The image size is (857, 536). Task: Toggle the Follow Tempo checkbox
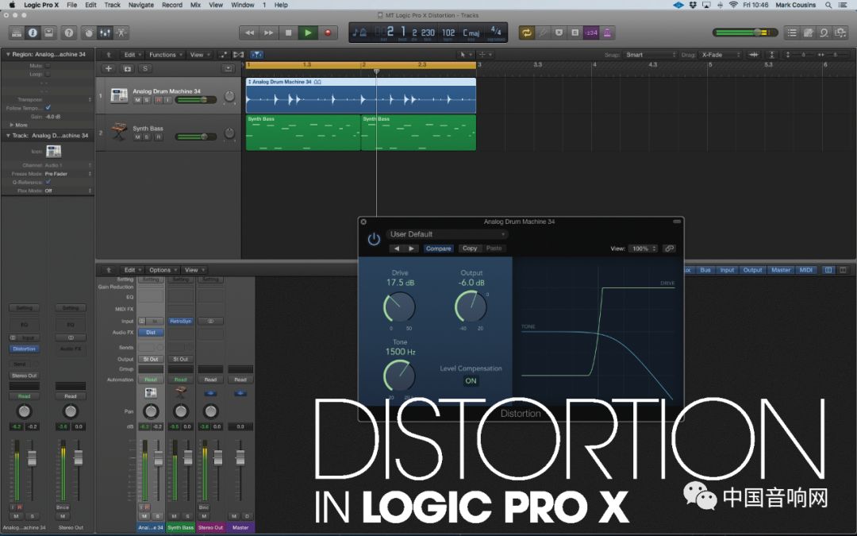48,108
